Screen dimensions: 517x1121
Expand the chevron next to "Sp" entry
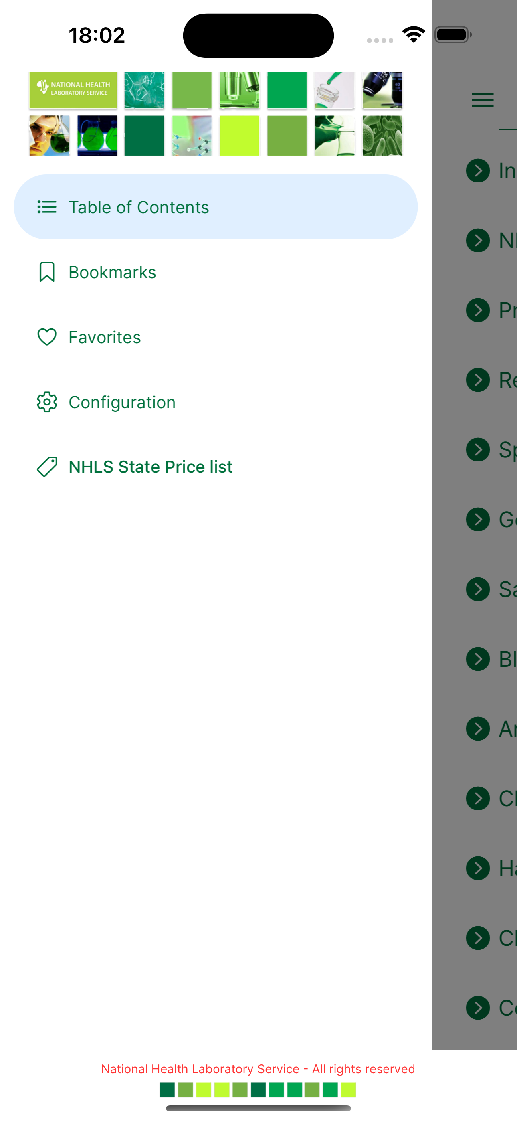pos(478,449)
